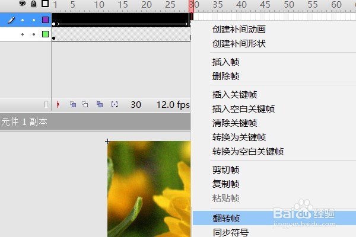Click the red center frame icon
Image resolution: width=356 pixels, height=237 pixels.
pyautogui.click(x=58, y=104)
